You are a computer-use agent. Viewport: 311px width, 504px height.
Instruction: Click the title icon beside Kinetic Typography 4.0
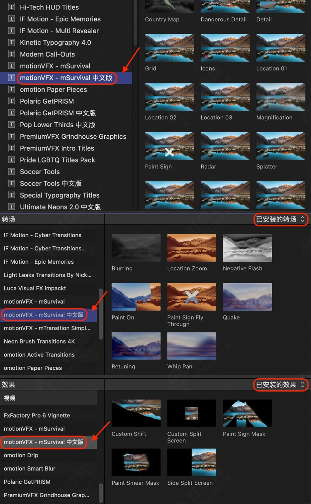pyautogui.click(x=12, y=42)
